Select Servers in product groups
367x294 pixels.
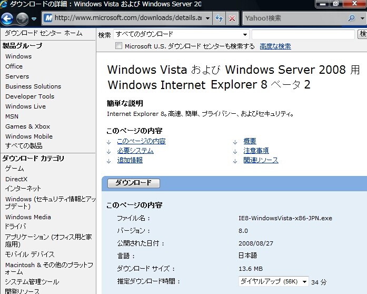[x=17, y=76]
